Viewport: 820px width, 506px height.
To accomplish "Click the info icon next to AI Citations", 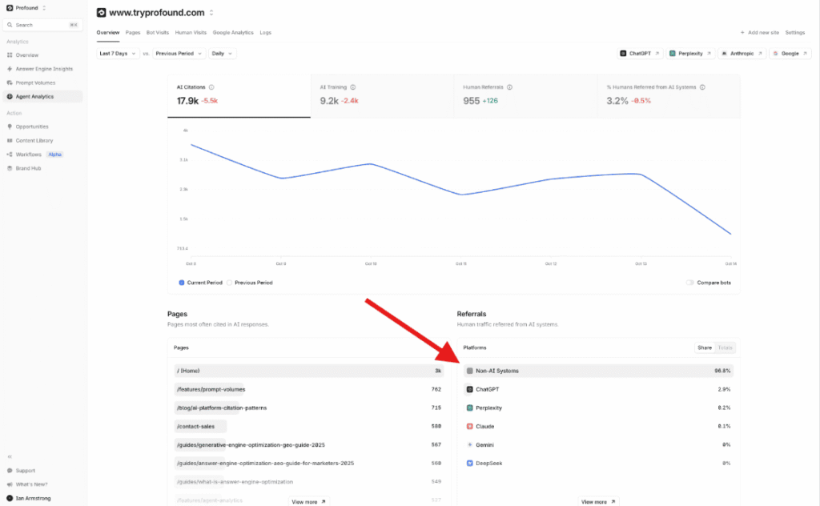I will 211,87.
